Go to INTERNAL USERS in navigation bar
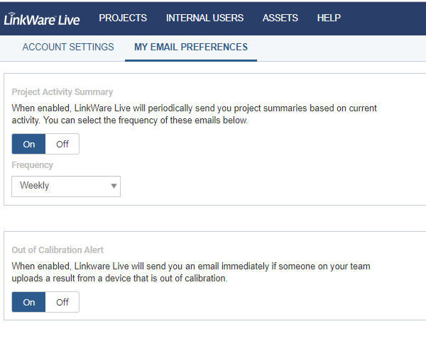Screen dimensions: 426x353 click(x=204, y=18)
